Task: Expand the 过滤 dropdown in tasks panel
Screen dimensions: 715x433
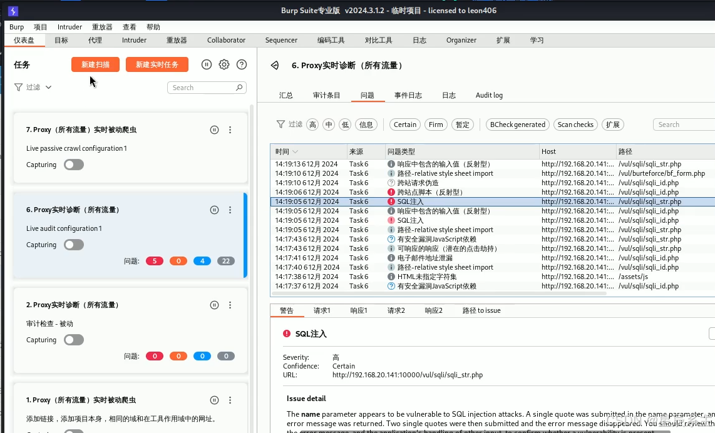Action: click(48, 87)
